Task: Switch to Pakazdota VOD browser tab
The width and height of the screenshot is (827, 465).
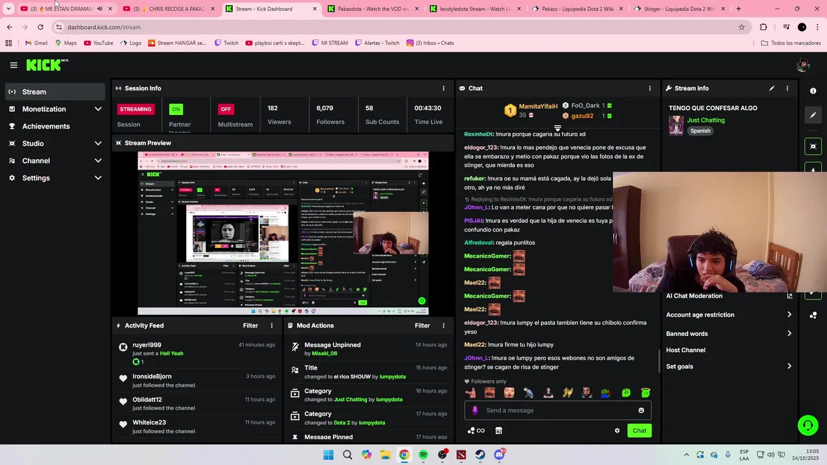Action: pos(373,9)
